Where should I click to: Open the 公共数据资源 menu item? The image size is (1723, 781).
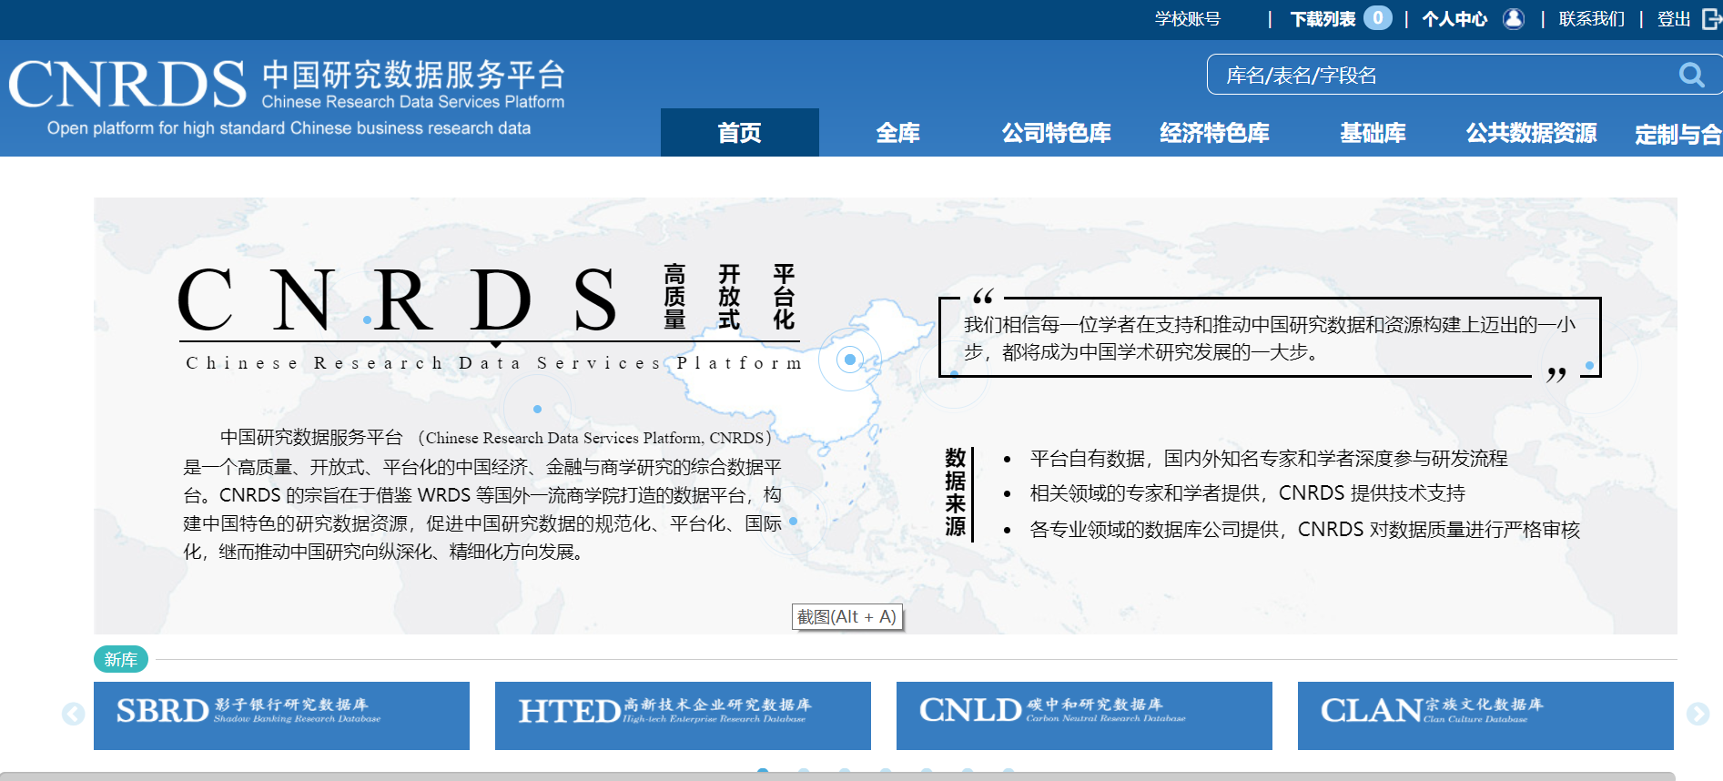tap(1531, 133)
